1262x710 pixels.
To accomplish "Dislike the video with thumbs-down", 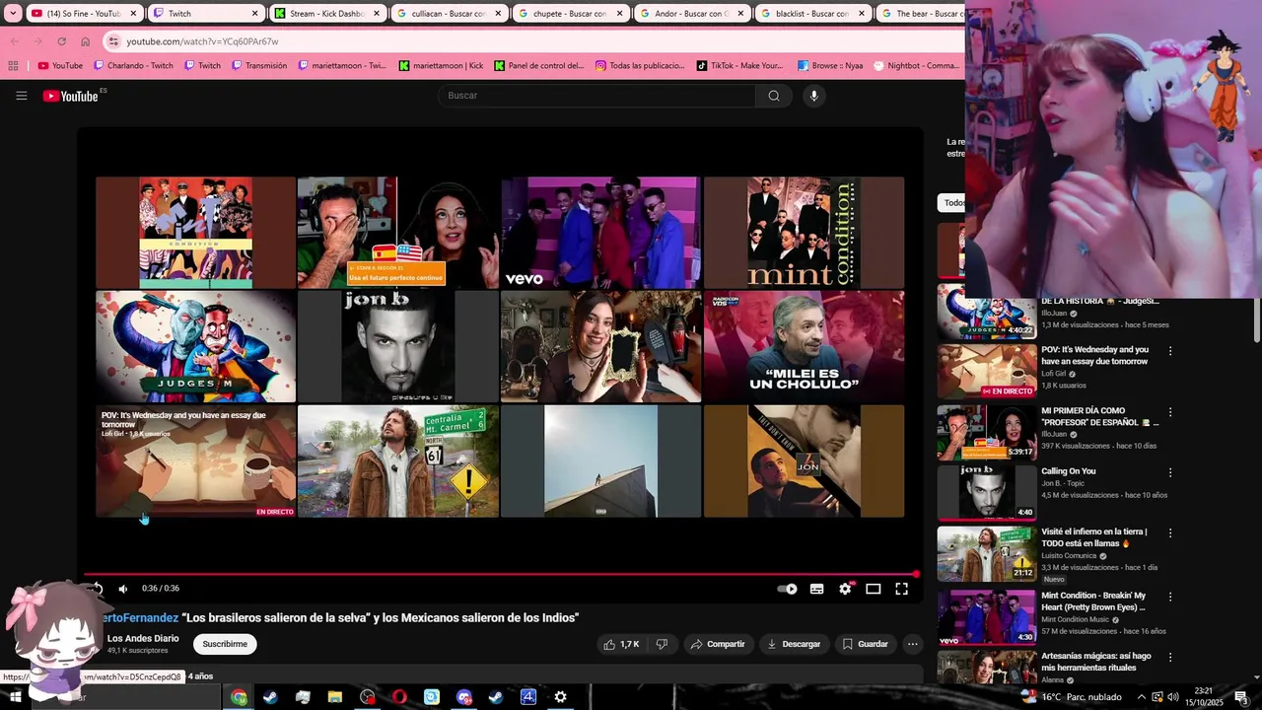I will coord(662,644).
